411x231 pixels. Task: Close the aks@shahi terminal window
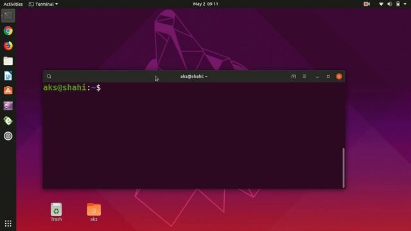(x=339, y=76)
